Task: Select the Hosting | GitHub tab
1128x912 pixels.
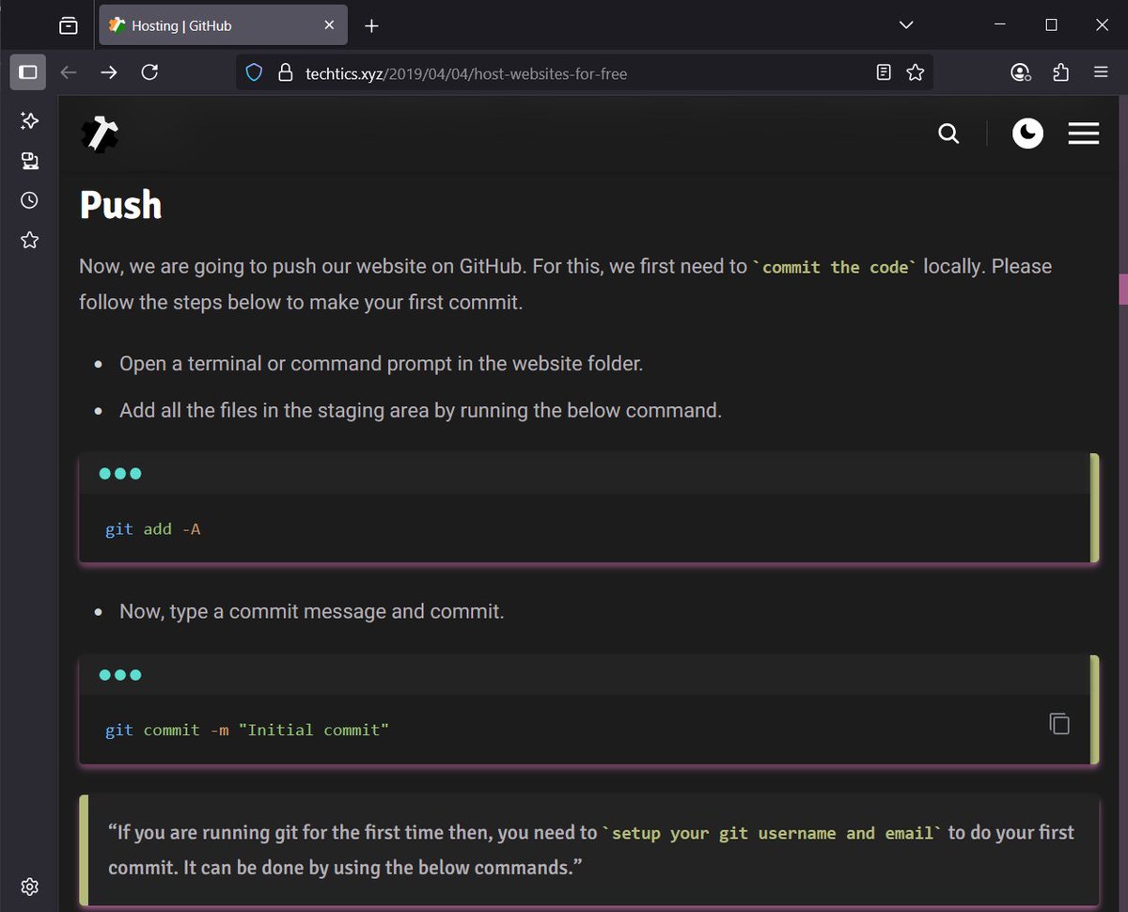Action: click(222, 25)
